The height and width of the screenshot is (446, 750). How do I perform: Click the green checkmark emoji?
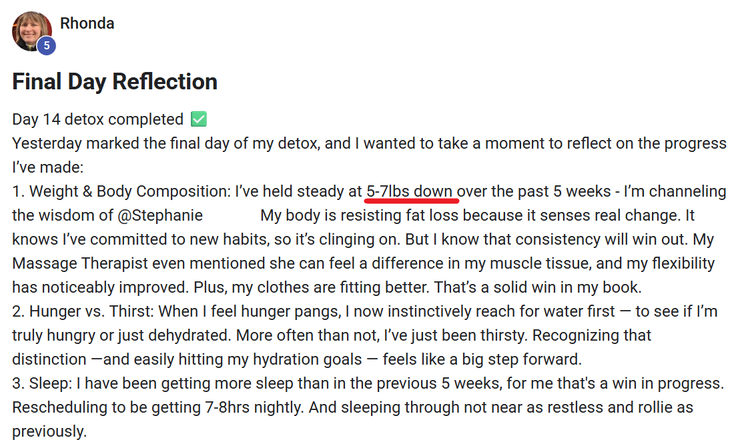[x=199, y=119]
